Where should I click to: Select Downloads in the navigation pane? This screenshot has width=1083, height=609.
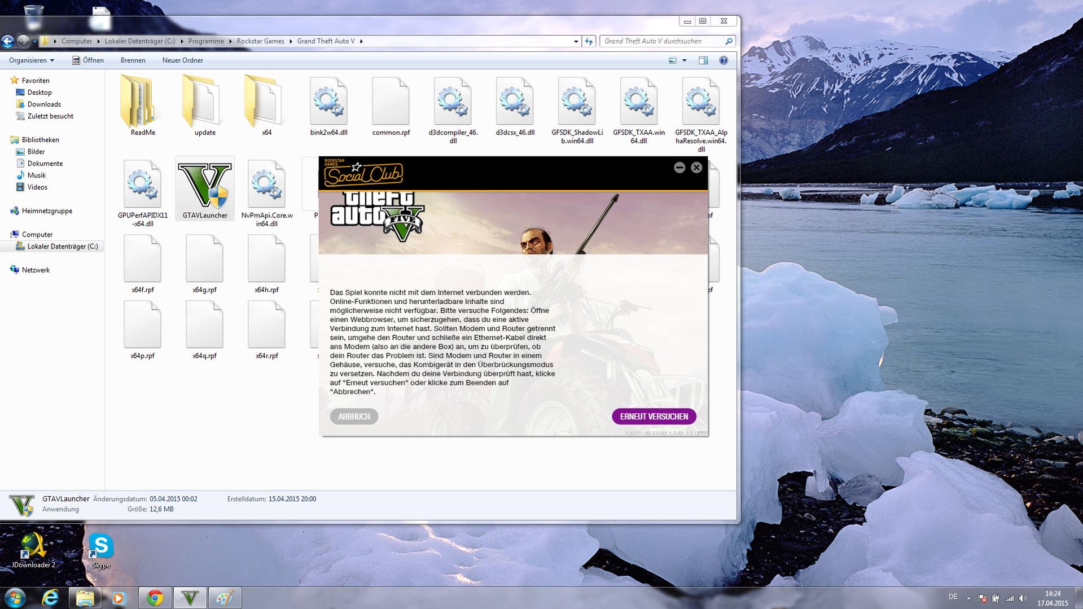click(43, 104)
